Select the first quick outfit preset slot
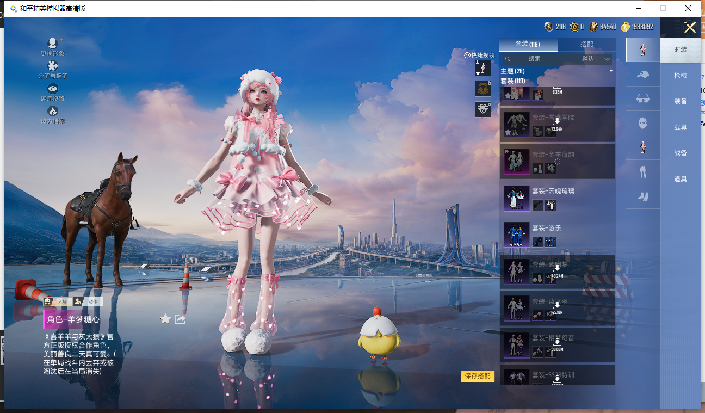705x413 pixels. tap(483, 68)
